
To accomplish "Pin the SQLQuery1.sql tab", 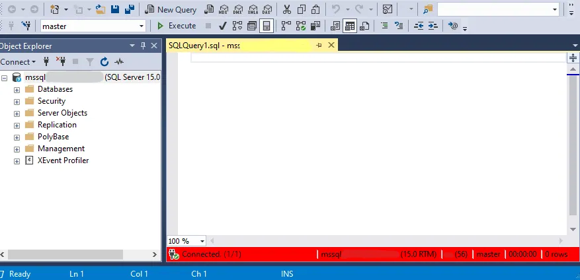I will [x=319, y=45].
